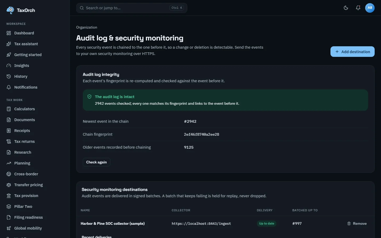Click the Research icon in sidebar
381x238 pixels.
(x=9, y=152)
